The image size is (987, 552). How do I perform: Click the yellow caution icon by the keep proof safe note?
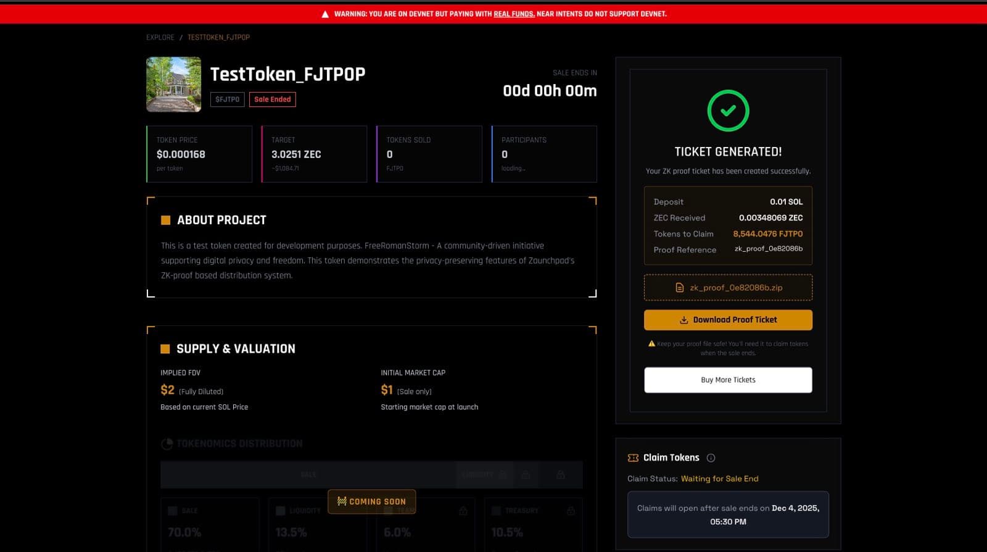tap(651, 344)
